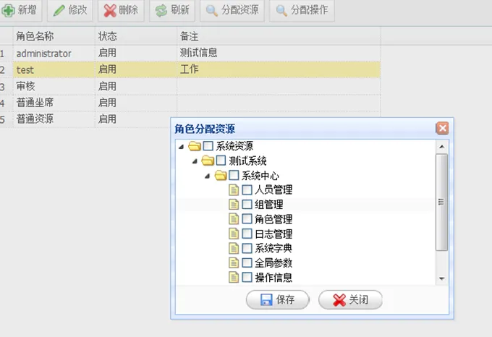The height and width of the screenshot is (337, 492).
Task: Click the 角色名称 column header
Action: pos(54,36)
